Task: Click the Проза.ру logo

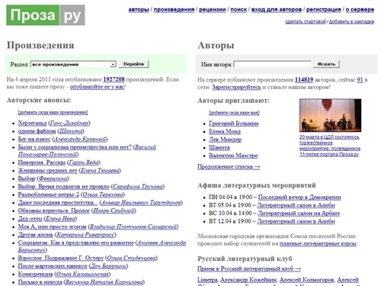Action: [46, 15]
